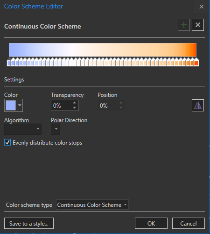Increase Transparency with the up arrow
This screenshot has height=234, width=210.
(75, 103)
